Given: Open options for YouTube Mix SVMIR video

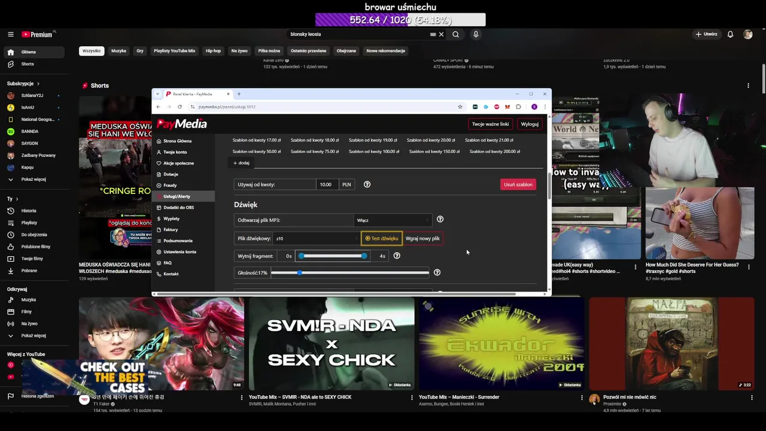Looking at the screenshot, I should coord(412,397).
